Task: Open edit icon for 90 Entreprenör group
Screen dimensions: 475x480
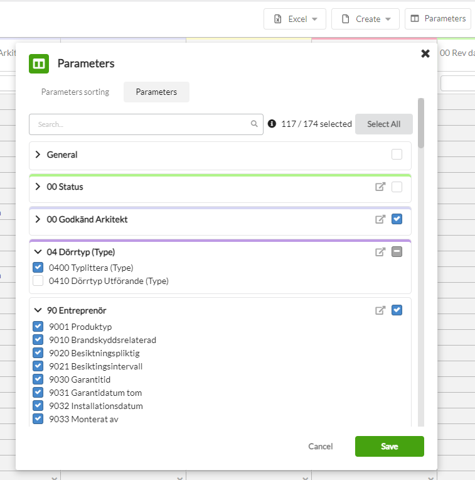Action: 380,310
